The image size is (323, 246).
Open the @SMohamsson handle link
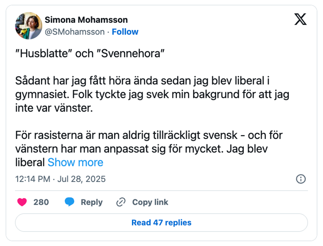click(74, 32)
